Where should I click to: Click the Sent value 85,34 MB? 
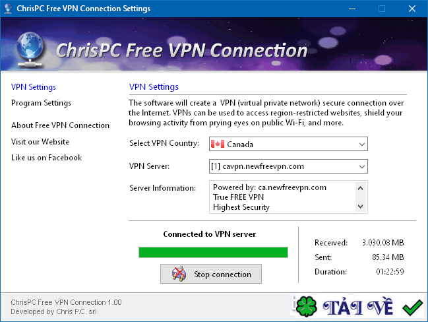388,257
